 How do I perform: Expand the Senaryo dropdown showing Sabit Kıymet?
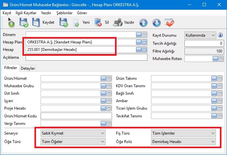click(73, 133)
